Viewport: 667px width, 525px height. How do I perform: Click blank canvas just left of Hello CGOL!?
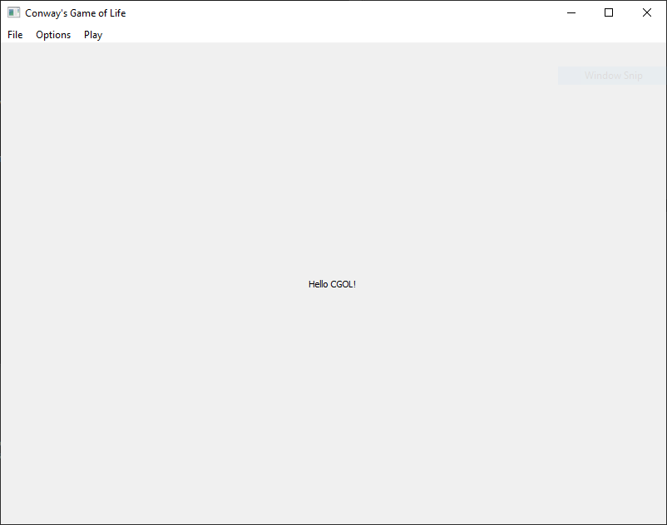click(x=274, y=284)
